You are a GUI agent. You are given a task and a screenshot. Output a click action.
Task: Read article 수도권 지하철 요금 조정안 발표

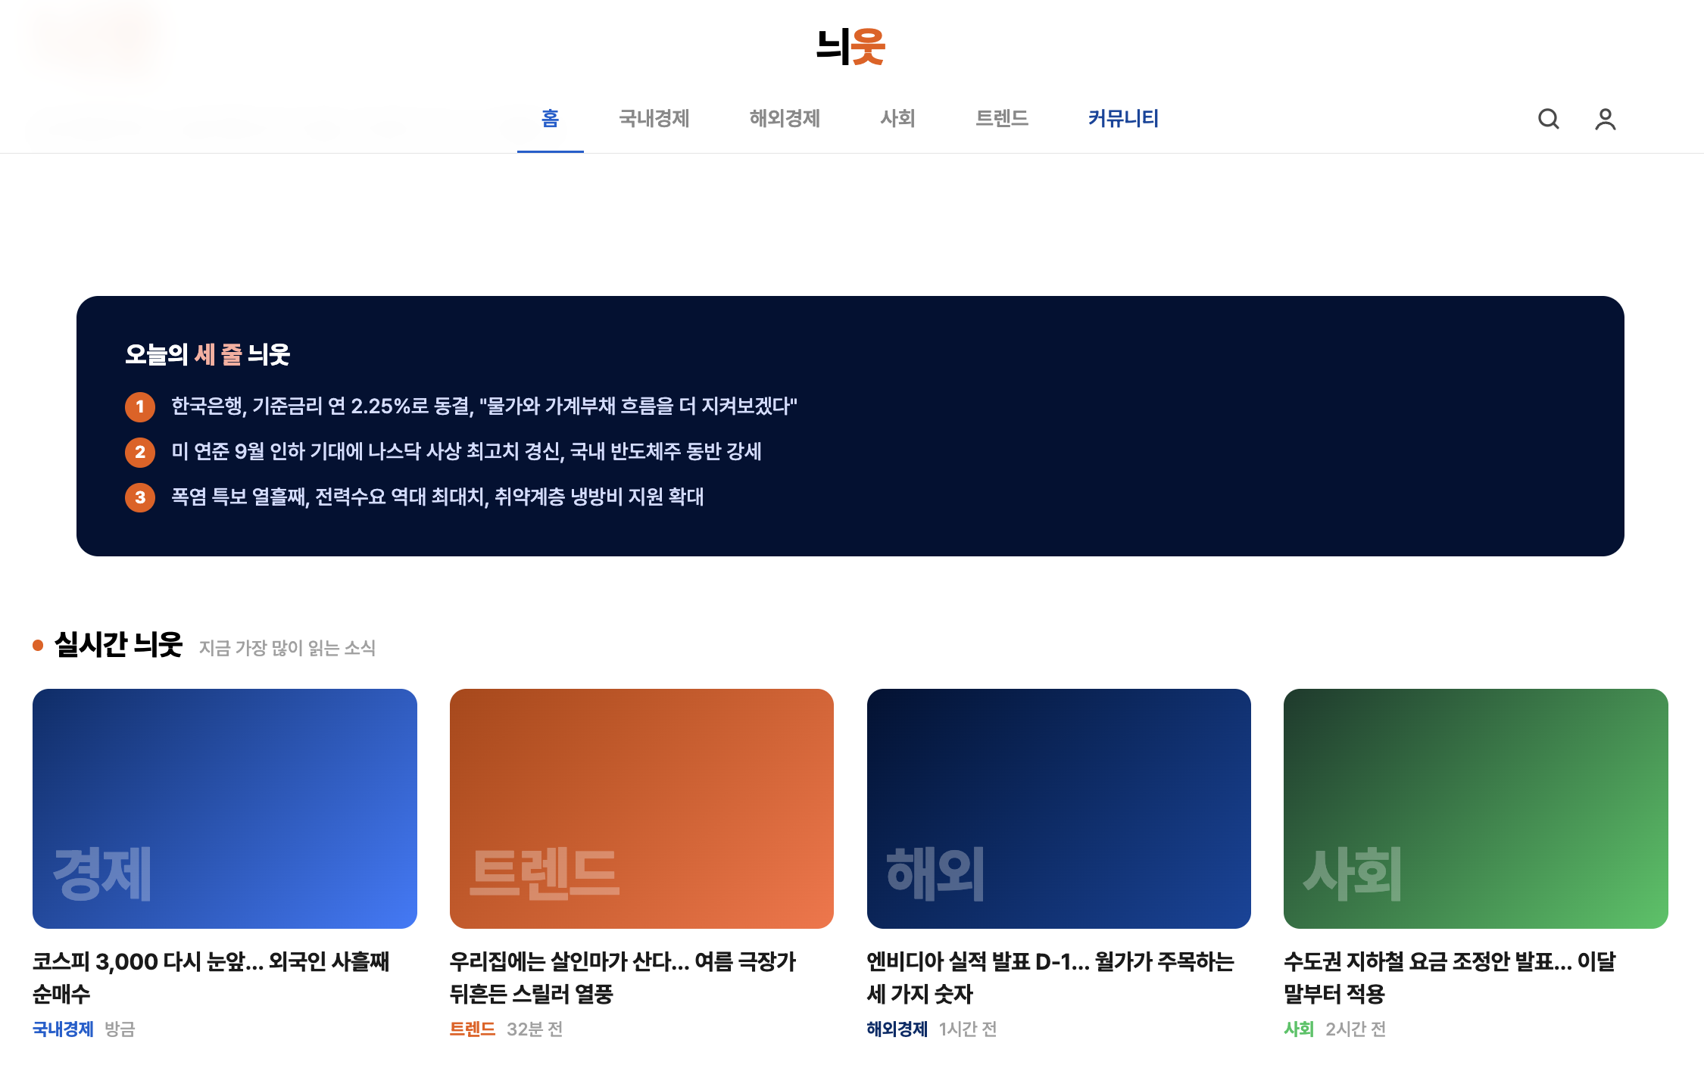[x=1450, y=977]
